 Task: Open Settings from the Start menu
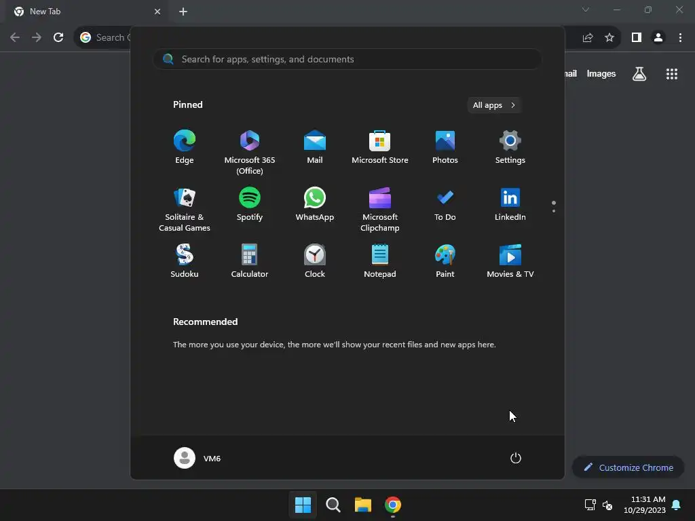[x=510, y=147]
